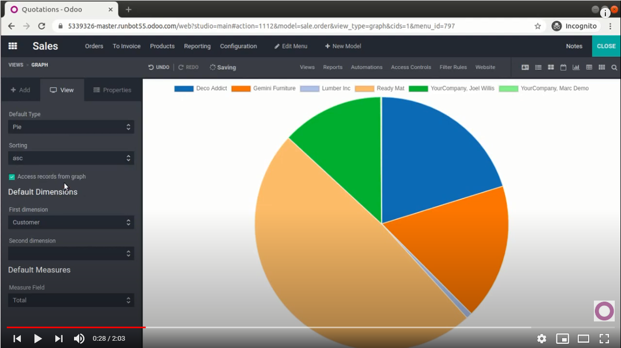This screenshot has width=621, height=348.
Task: Open the Reporting menu
Action: click(x=197, y=46)
